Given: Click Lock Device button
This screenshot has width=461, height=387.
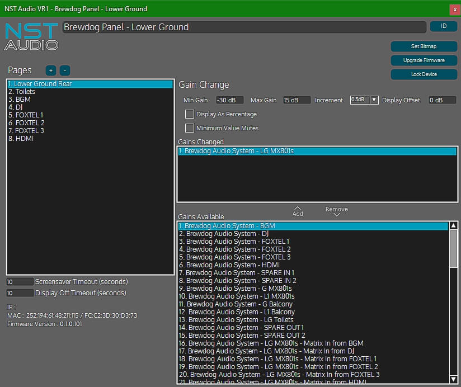Looking at the screenshot, I should pyautogui.click(x=424, y=74).
